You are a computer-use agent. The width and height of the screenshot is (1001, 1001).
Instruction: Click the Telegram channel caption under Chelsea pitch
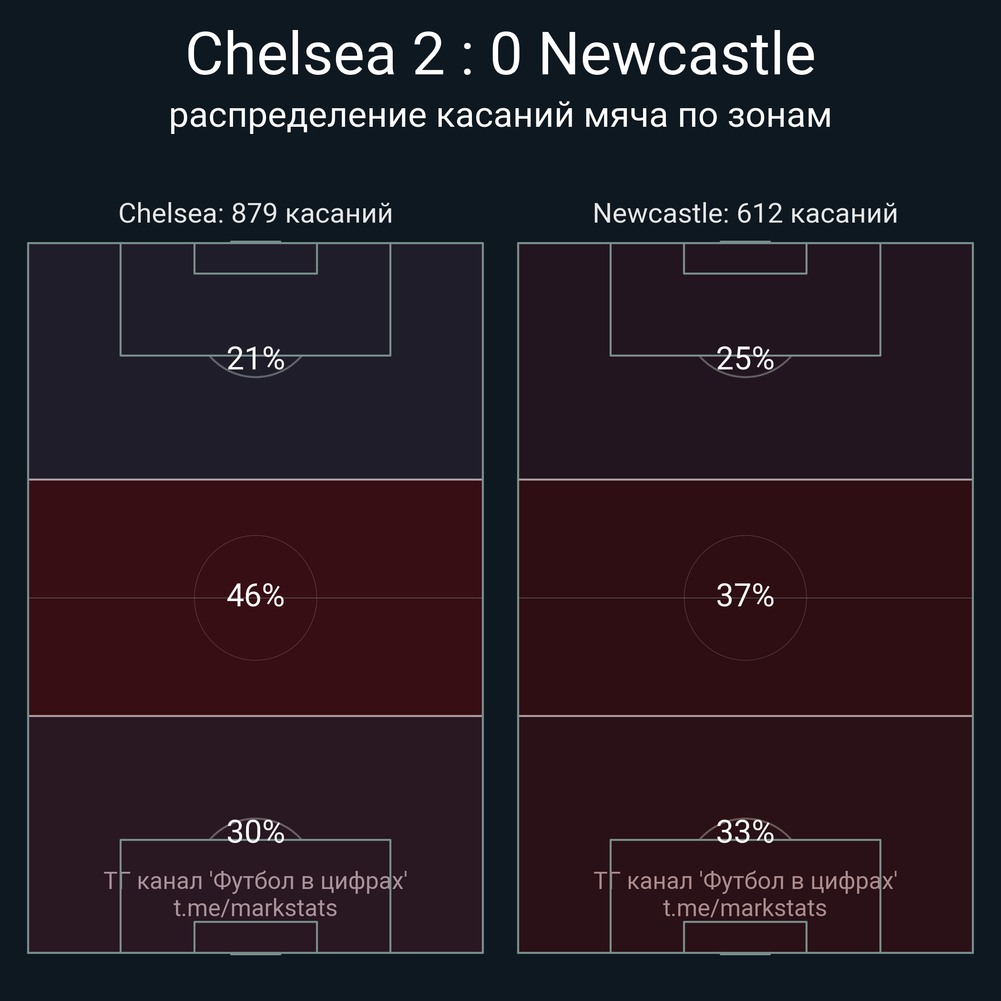point(255,881)
